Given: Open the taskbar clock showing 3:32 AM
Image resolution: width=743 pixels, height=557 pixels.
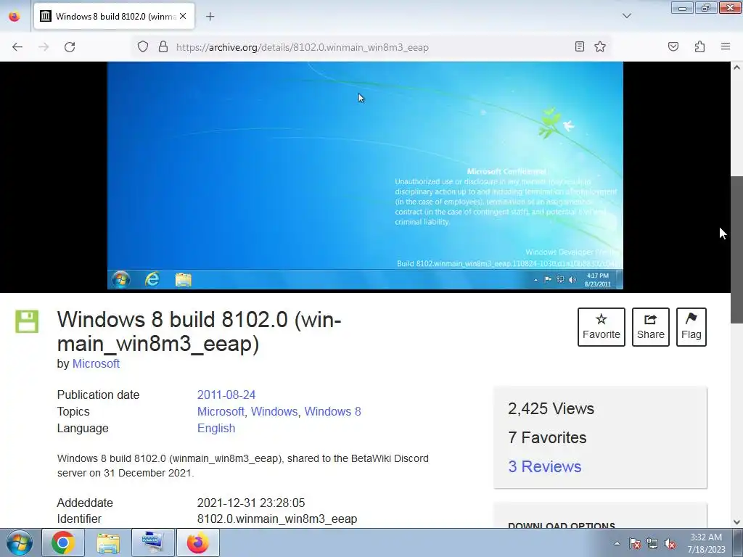Looking at the screenshot, I should pos(707,543).
